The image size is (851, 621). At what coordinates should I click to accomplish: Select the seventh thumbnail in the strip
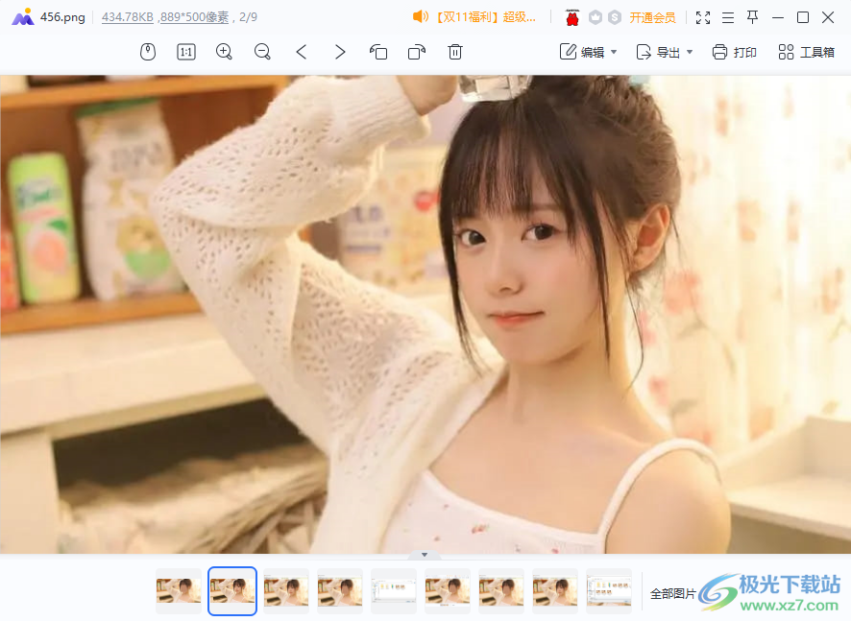pos(501,591)
